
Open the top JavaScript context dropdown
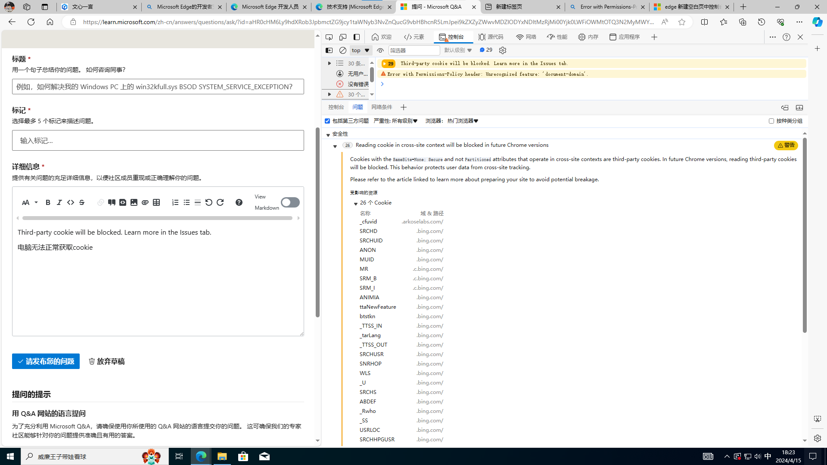[x=361, y=50]
